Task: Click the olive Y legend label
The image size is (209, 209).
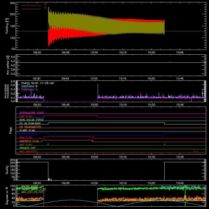Action: [45, 8]
